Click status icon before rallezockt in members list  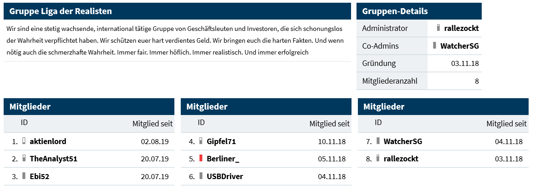click(378, 159)
